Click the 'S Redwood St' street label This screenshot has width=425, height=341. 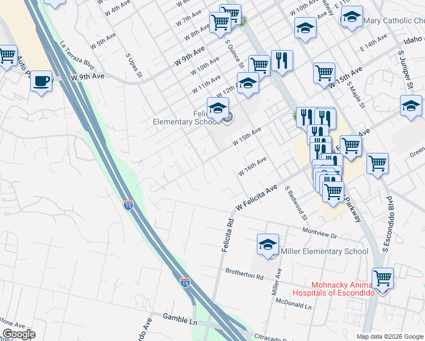click(296, 203)
